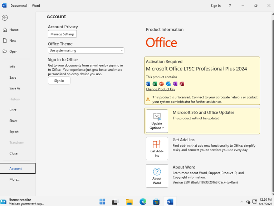Click the Excel icon in product contains row
274x206 pixels.
[x=155, y=84]
